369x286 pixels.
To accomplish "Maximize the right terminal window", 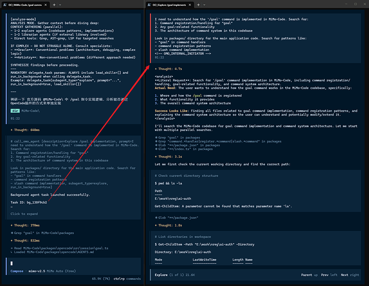I will click(x=355, y=4).
